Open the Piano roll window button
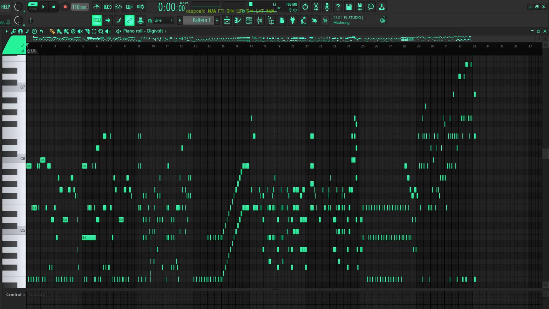Screen dimensions: 549x309 coord(238,21)
